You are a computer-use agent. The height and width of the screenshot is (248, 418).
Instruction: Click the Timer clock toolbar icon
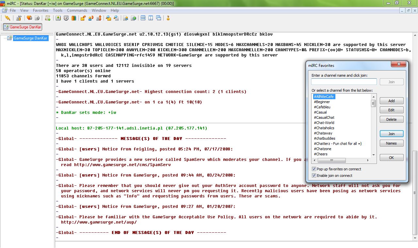pos(66,18)
